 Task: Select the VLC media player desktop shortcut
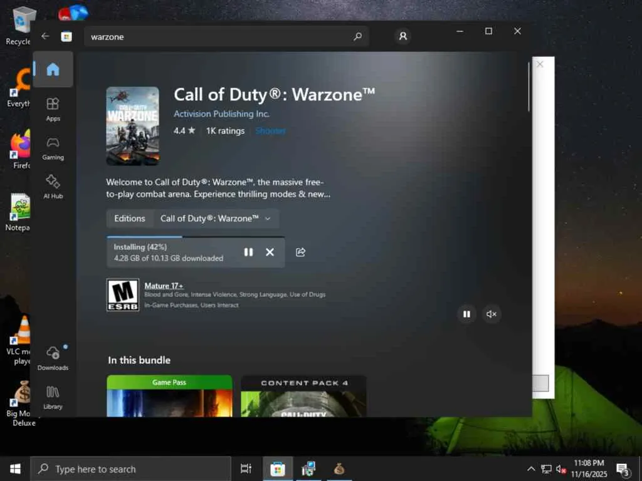(x=19, y=340)
